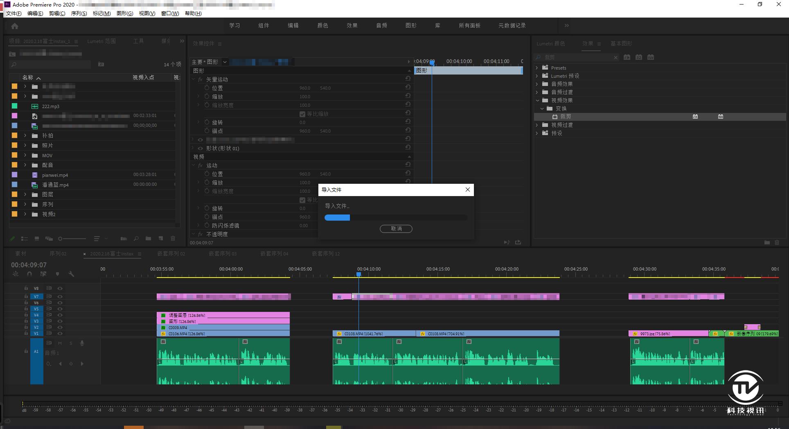789x429 pixels.
Task: Switch project panel to icon view
Action: click(x=37, y=239)
